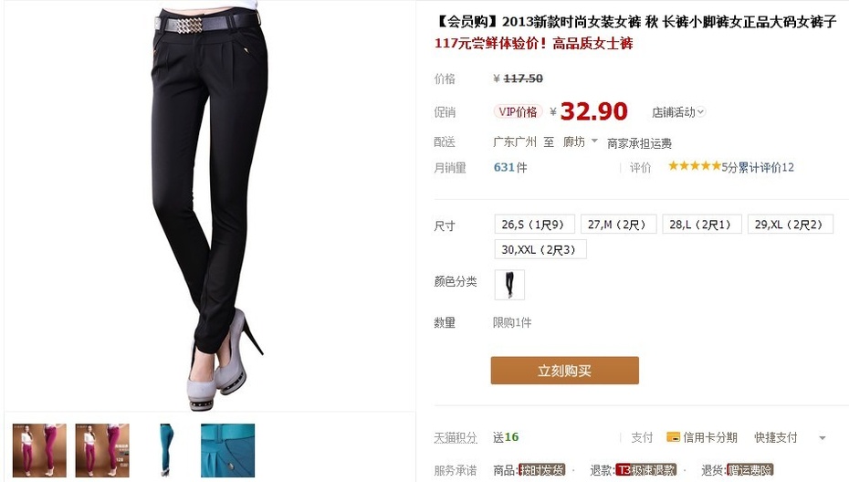Select the black pants color swatch

click(509, 284)
